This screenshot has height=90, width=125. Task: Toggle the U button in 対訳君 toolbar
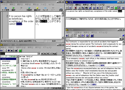(x=94, y=8)
